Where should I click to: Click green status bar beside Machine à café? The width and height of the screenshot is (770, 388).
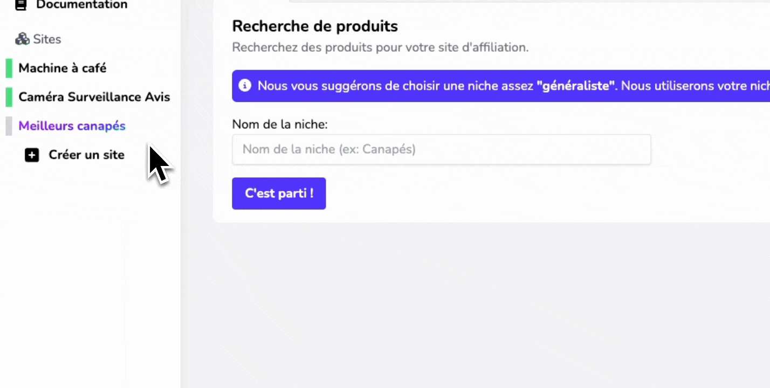pyautogui.click(x=9, y=68)
